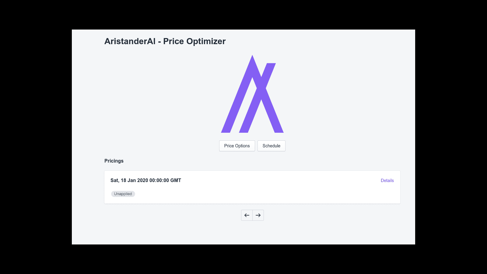This screenshot has width=487, height=274.
Task: Click the AristanderAI - Price Optimizer title
Action: click(165, 41)
